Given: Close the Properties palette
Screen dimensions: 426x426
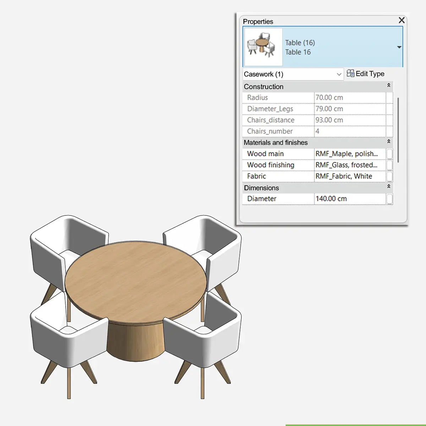Looking at the screenshot, I should (x=402, y=20).
